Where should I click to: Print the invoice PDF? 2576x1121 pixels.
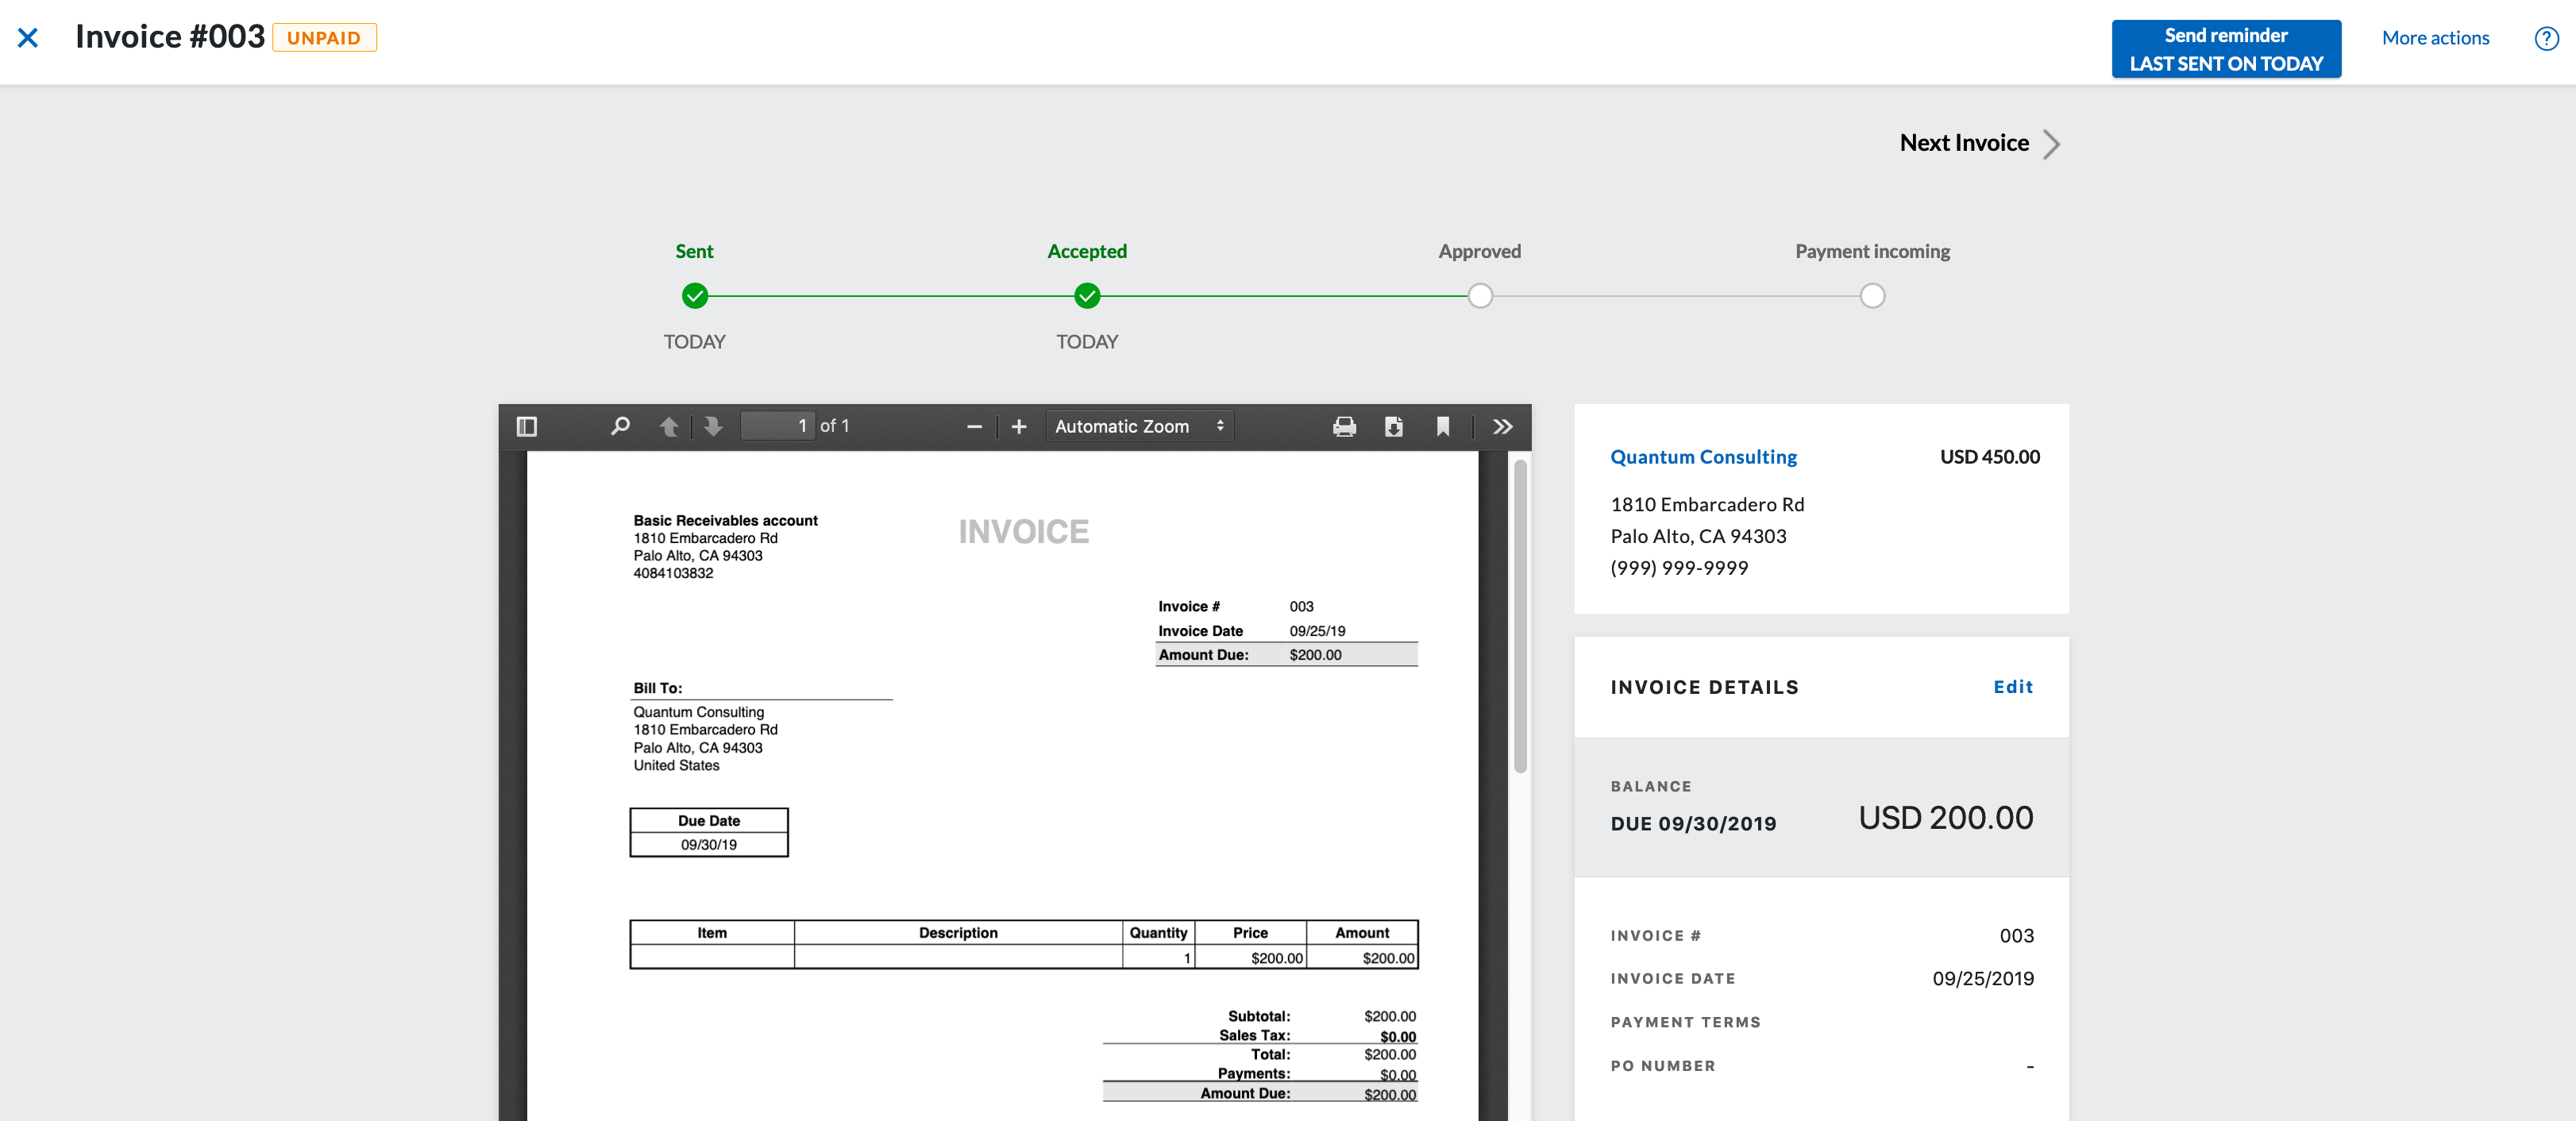coord(1344,427)
